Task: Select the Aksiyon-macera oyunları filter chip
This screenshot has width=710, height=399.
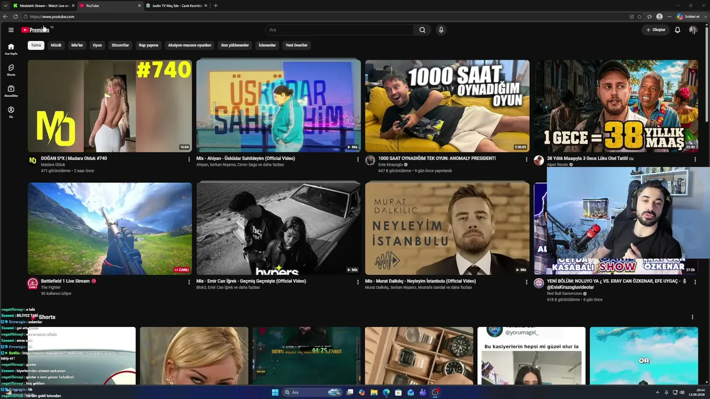Action: pyautogui.click(x=190, y=45)
